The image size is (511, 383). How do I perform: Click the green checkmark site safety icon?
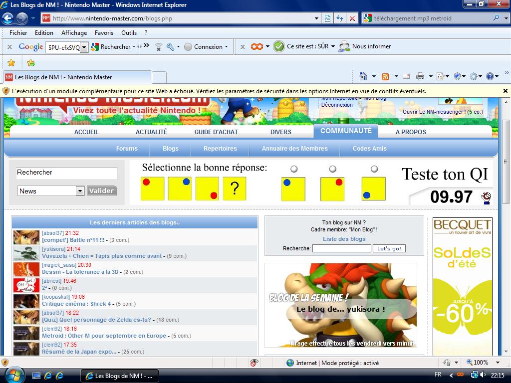point(278,46)
